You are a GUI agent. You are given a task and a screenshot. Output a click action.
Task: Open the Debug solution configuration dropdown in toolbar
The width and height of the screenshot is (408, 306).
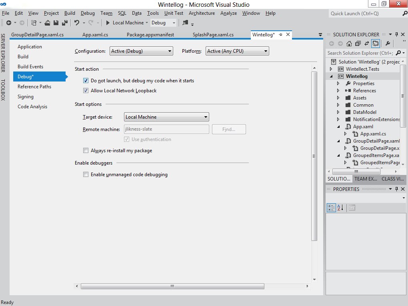(x=164, y=23)
